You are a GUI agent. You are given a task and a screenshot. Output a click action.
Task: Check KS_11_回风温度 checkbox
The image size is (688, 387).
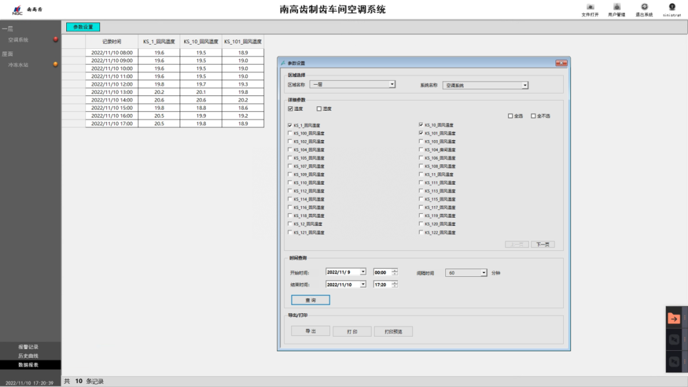coord(421,174)
